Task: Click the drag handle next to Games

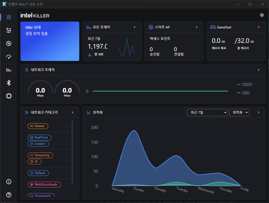Action: 66,126
